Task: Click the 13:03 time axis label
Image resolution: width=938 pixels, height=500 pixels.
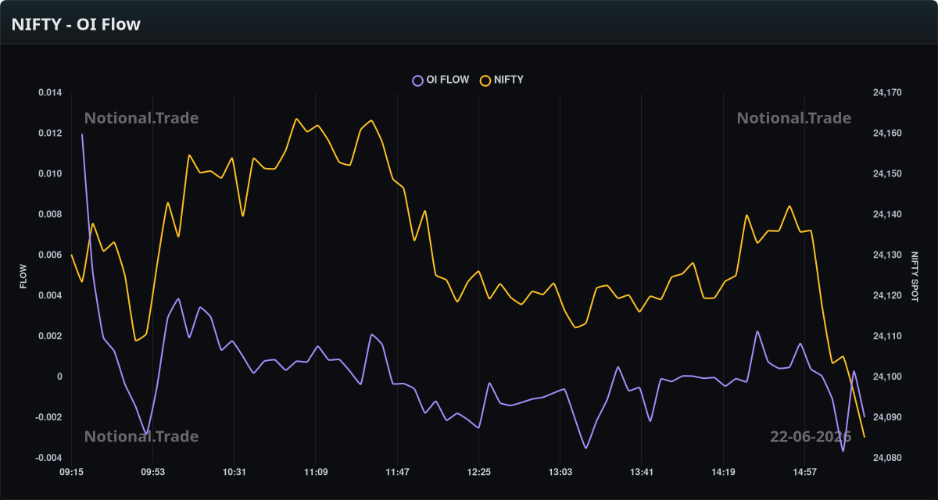Action: pyautogui.click(x=560, y=472)
